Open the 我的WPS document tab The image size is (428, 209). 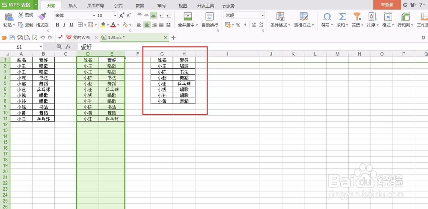pyautogui.click(x=82, y=38)
